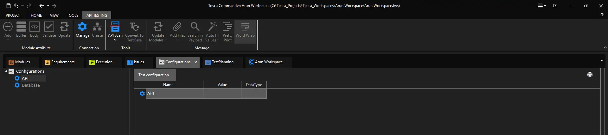The width and height of the screenshot is (608, 135).
Task: Open the PROJECT menu
Action: [13, 15]
